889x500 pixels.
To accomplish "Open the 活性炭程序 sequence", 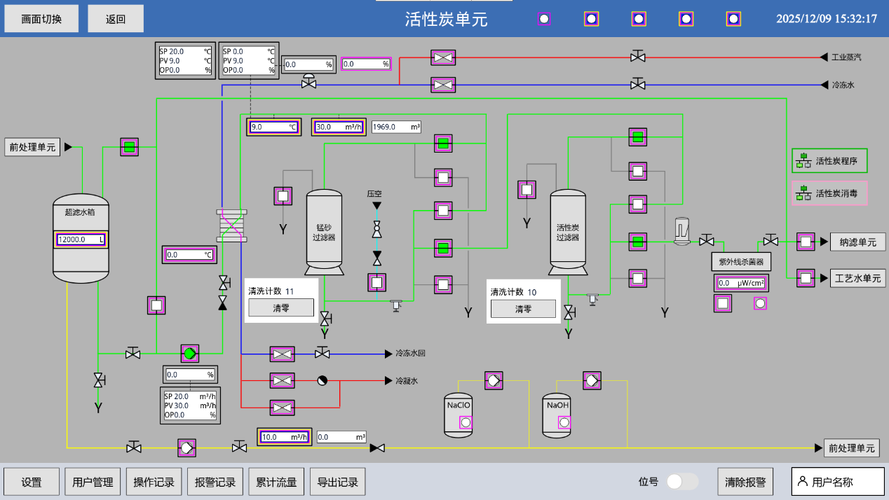I will [829, 161].
